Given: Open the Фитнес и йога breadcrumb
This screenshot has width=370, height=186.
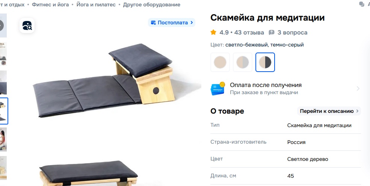Looking at the screenshot, I should [50, 4].
